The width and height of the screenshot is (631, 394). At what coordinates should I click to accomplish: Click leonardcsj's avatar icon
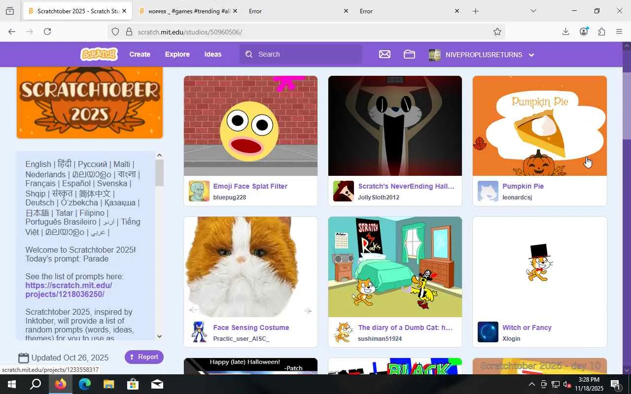tap(488, 191)
